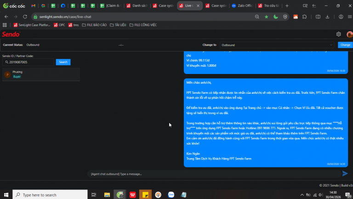Toggle the browser side panel
353x199 pixels.
click(318, 17)
